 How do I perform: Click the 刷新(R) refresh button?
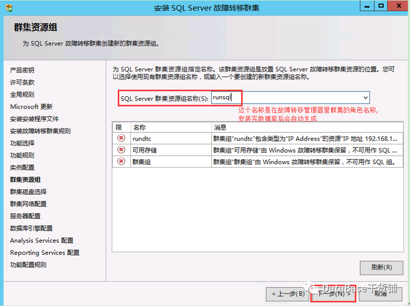coord(382,267)
